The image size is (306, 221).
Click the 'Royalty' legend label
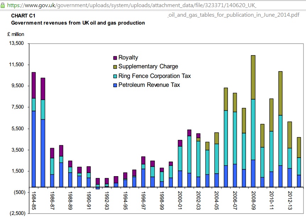128,58
